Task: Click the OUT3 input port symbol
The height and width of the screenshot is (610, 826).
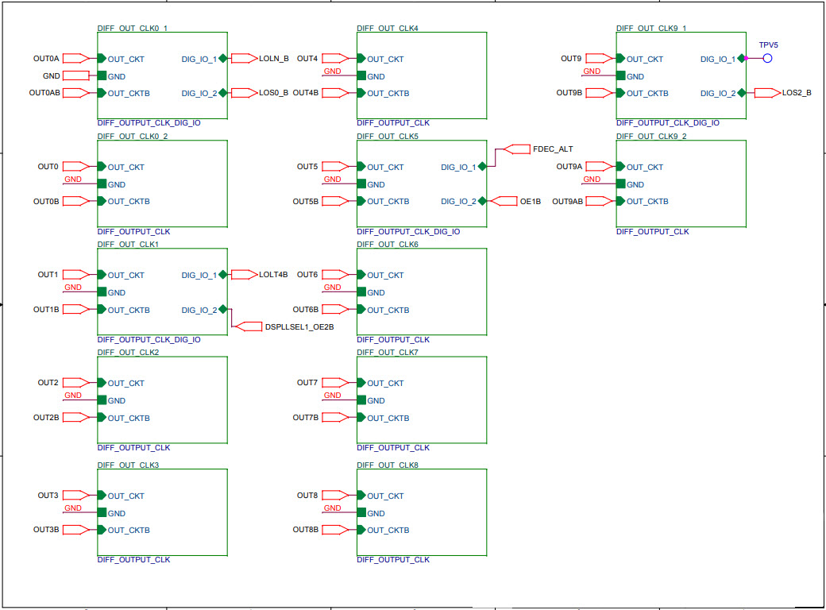Action: (75, 496)
